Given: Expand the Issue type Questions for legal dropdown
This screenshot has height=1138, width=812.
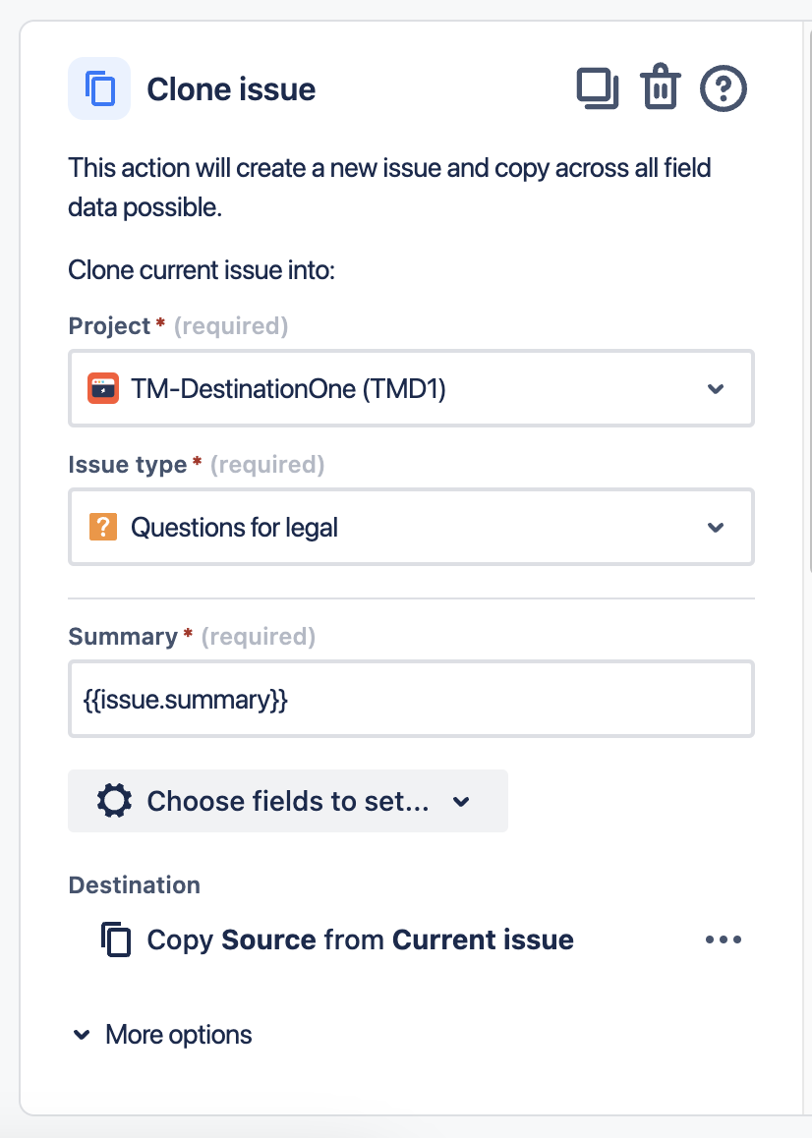Looking at the screenshot, I should point(411,527).
